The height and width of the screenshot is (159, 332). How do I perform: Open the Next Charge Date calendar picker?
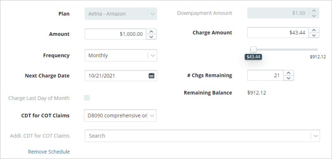[151, 76]
